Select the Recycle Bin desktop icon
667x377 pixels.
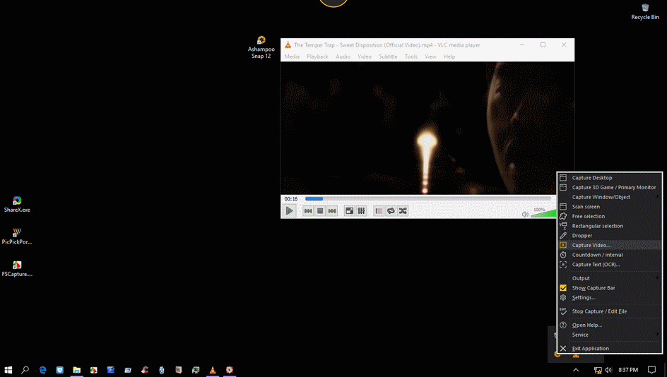click(645, 12)
